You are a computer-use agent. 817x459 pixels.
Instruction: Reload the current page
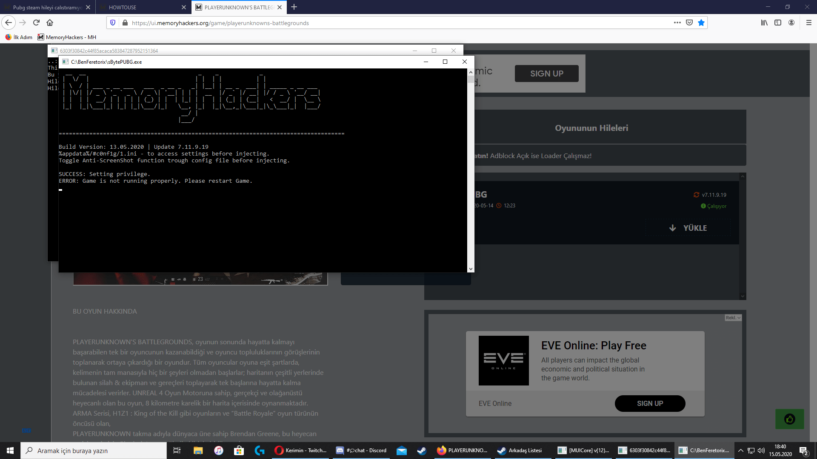pos(36,23)
